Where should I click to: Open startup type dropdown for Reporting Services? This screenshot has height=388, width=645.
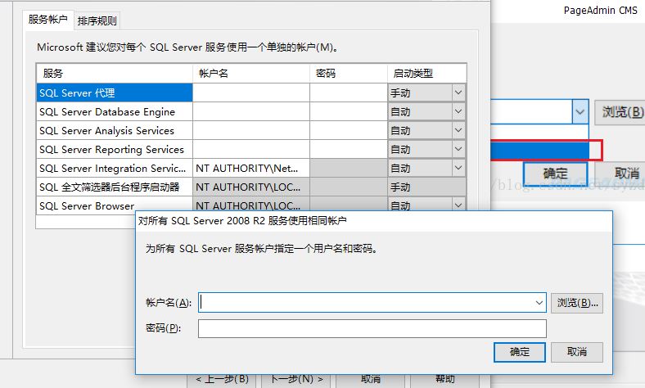pos(458,149)
